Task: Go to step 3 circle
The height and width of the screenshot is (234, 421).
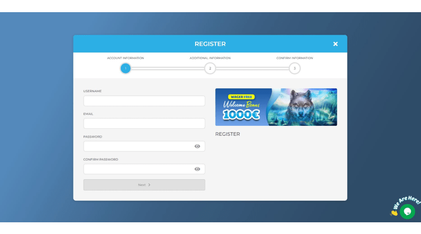Action: 294,68
